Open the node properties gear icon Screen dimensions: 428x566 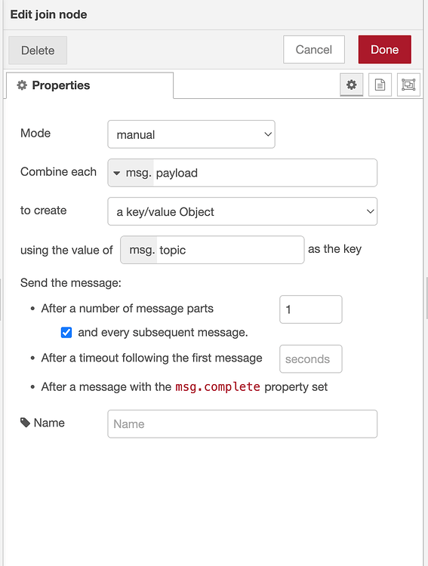point(351,85)
